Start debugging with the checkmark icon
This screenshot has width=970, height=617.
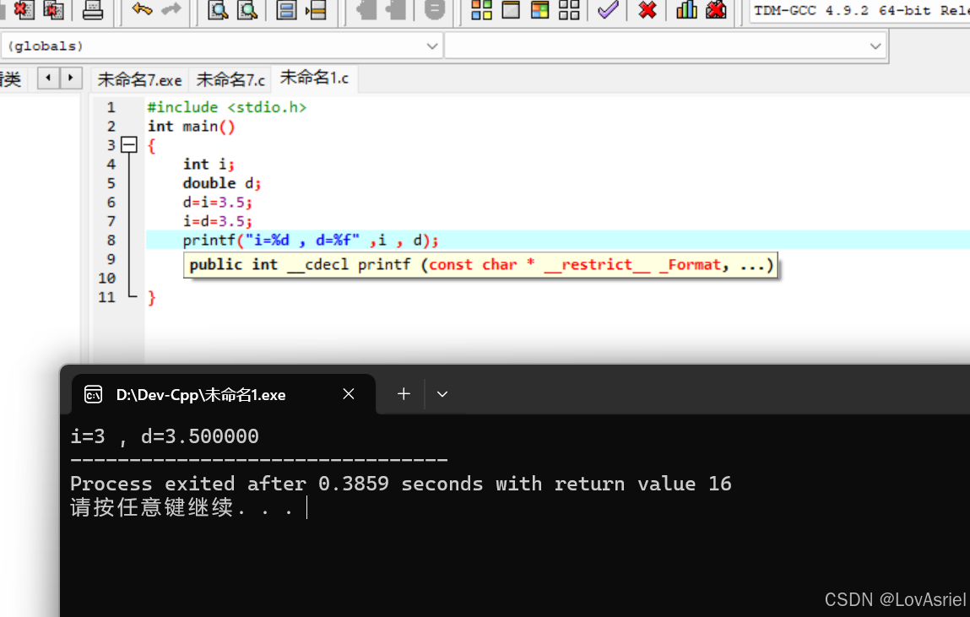608,9
